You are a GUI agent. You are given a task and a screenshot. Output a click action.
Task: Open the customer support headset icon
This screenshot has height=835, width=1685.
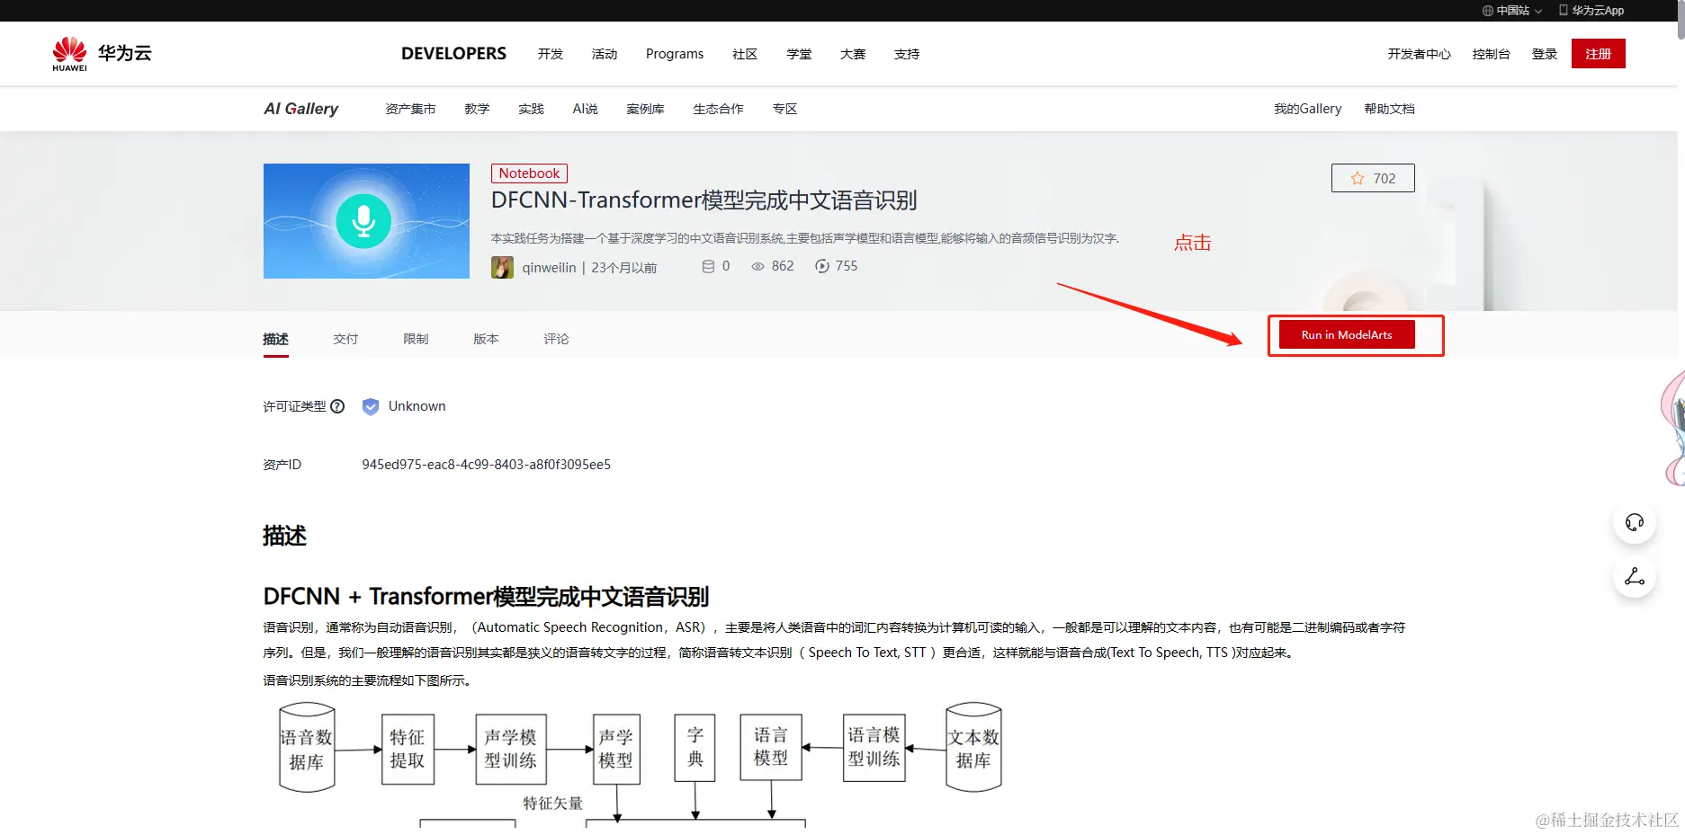coord(1635,521)
